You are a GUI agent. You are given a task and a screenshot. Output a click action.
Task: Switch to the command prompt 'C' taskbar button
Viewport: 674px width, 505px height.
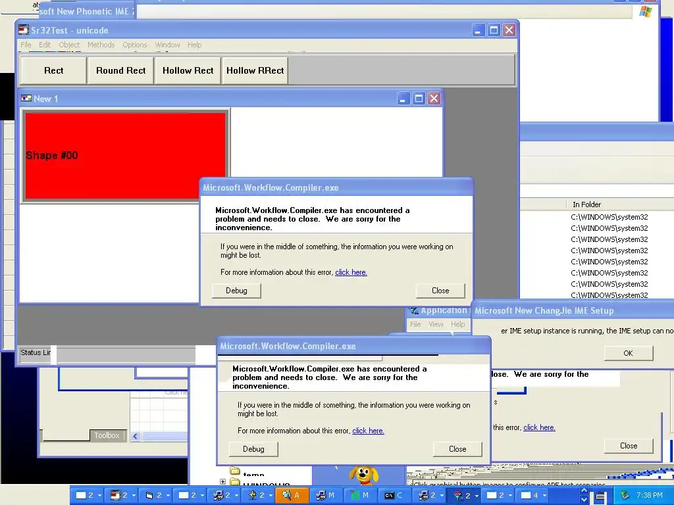394,495
